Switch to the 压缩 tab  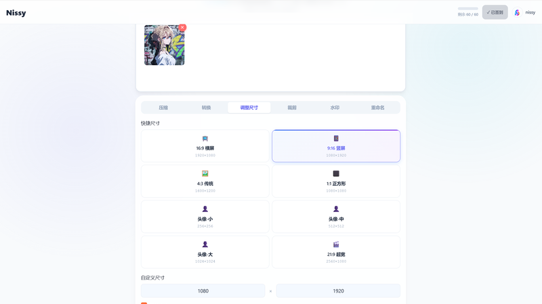click(x=163, y=108)
